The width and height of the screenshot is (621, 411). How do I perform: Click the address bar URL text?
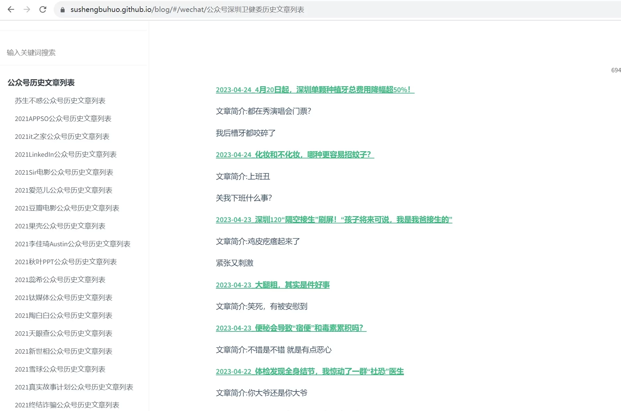pyautogui.click(x=187, y=10)
